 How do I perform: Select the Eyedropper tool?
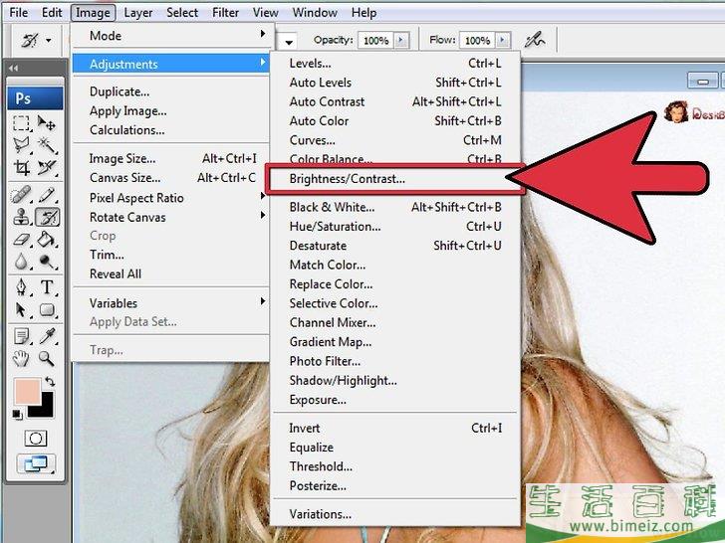(46, 336)
